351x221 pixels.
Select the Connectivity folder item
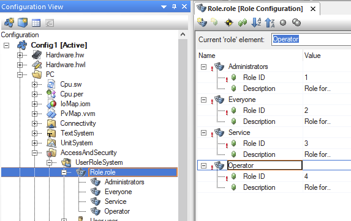pyautogui.click(x=78, y=123)
